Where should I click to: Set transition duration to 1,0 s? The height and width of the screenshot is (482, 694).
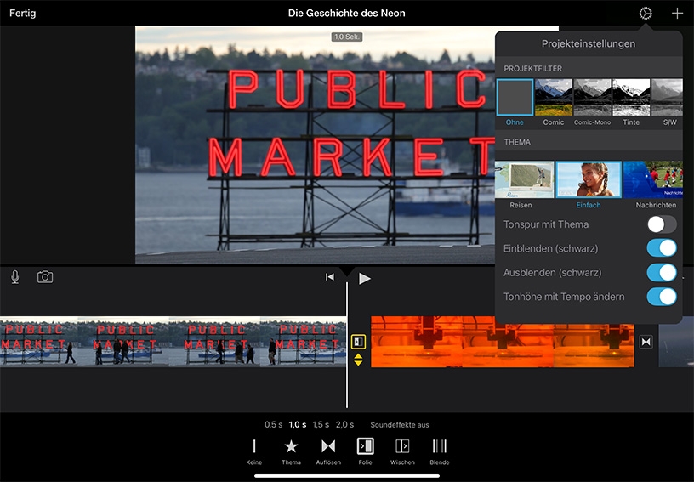tap(298, 424)
